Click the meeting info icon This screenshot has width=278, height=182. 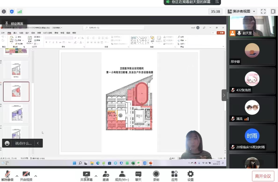pos(4,12)
